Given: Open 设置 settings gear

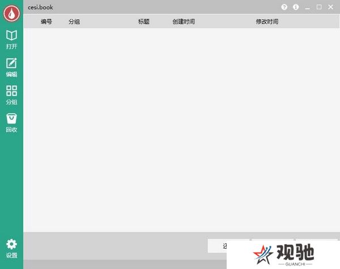Looking at the screenshot, I should 11,249.
